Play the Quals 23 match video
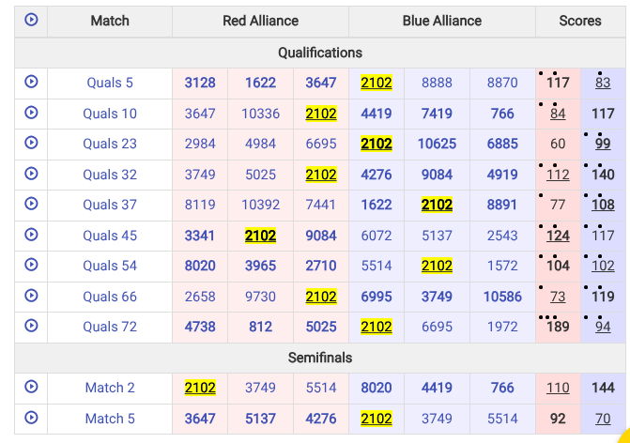 tap(31, 143)
